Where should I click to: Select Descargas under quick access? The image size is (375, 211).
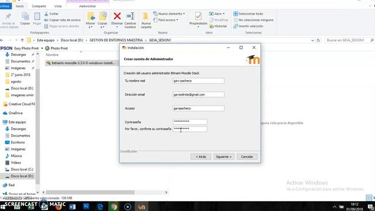(x=18, y=55)
